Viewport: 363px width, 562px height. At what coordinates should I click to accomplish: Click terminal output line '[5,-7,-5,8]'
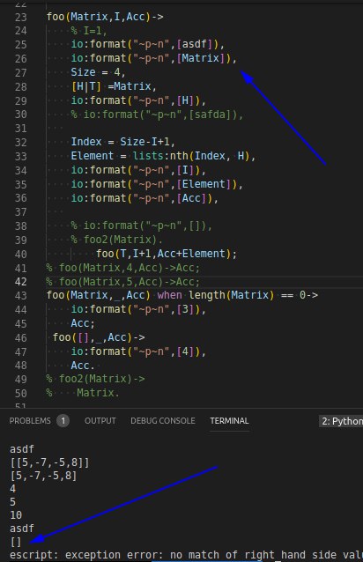[43, 476]
